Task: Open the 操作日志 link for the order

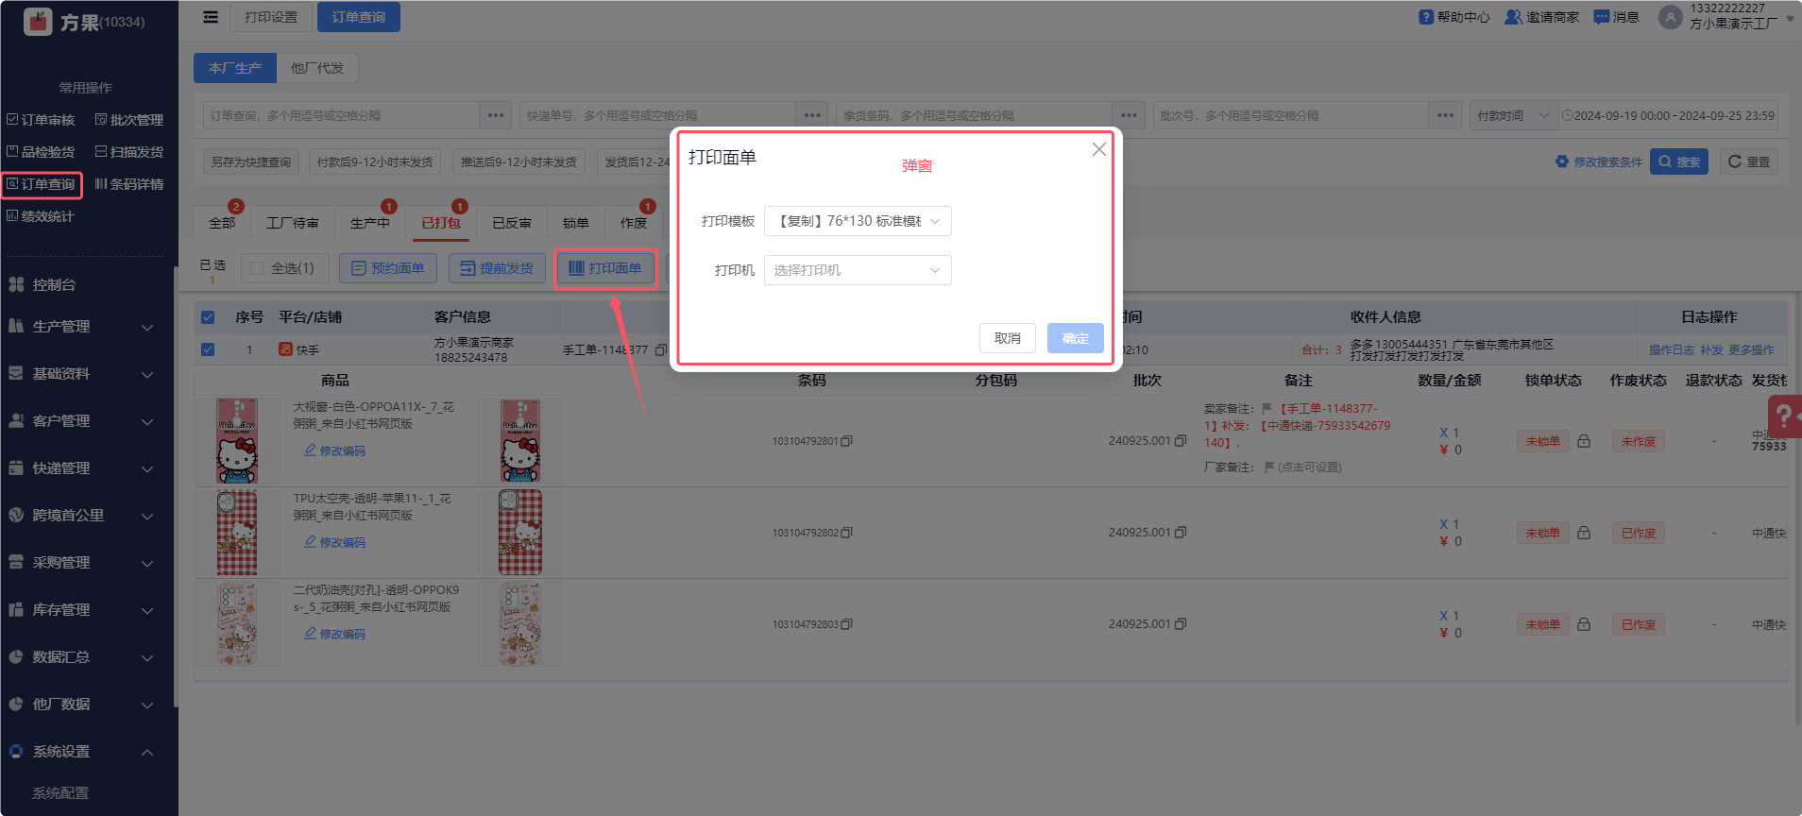Action: (1672, 349)
